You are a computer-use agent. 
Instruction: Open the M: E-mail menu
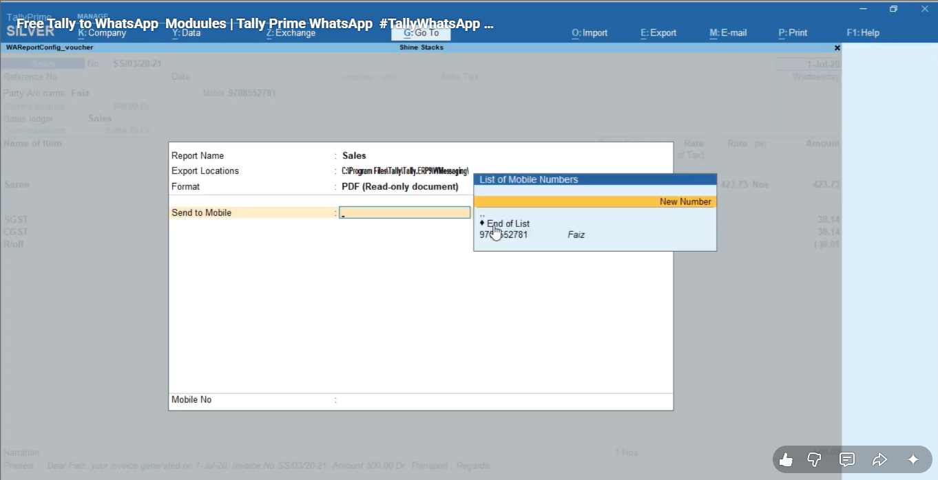[728, 33]
